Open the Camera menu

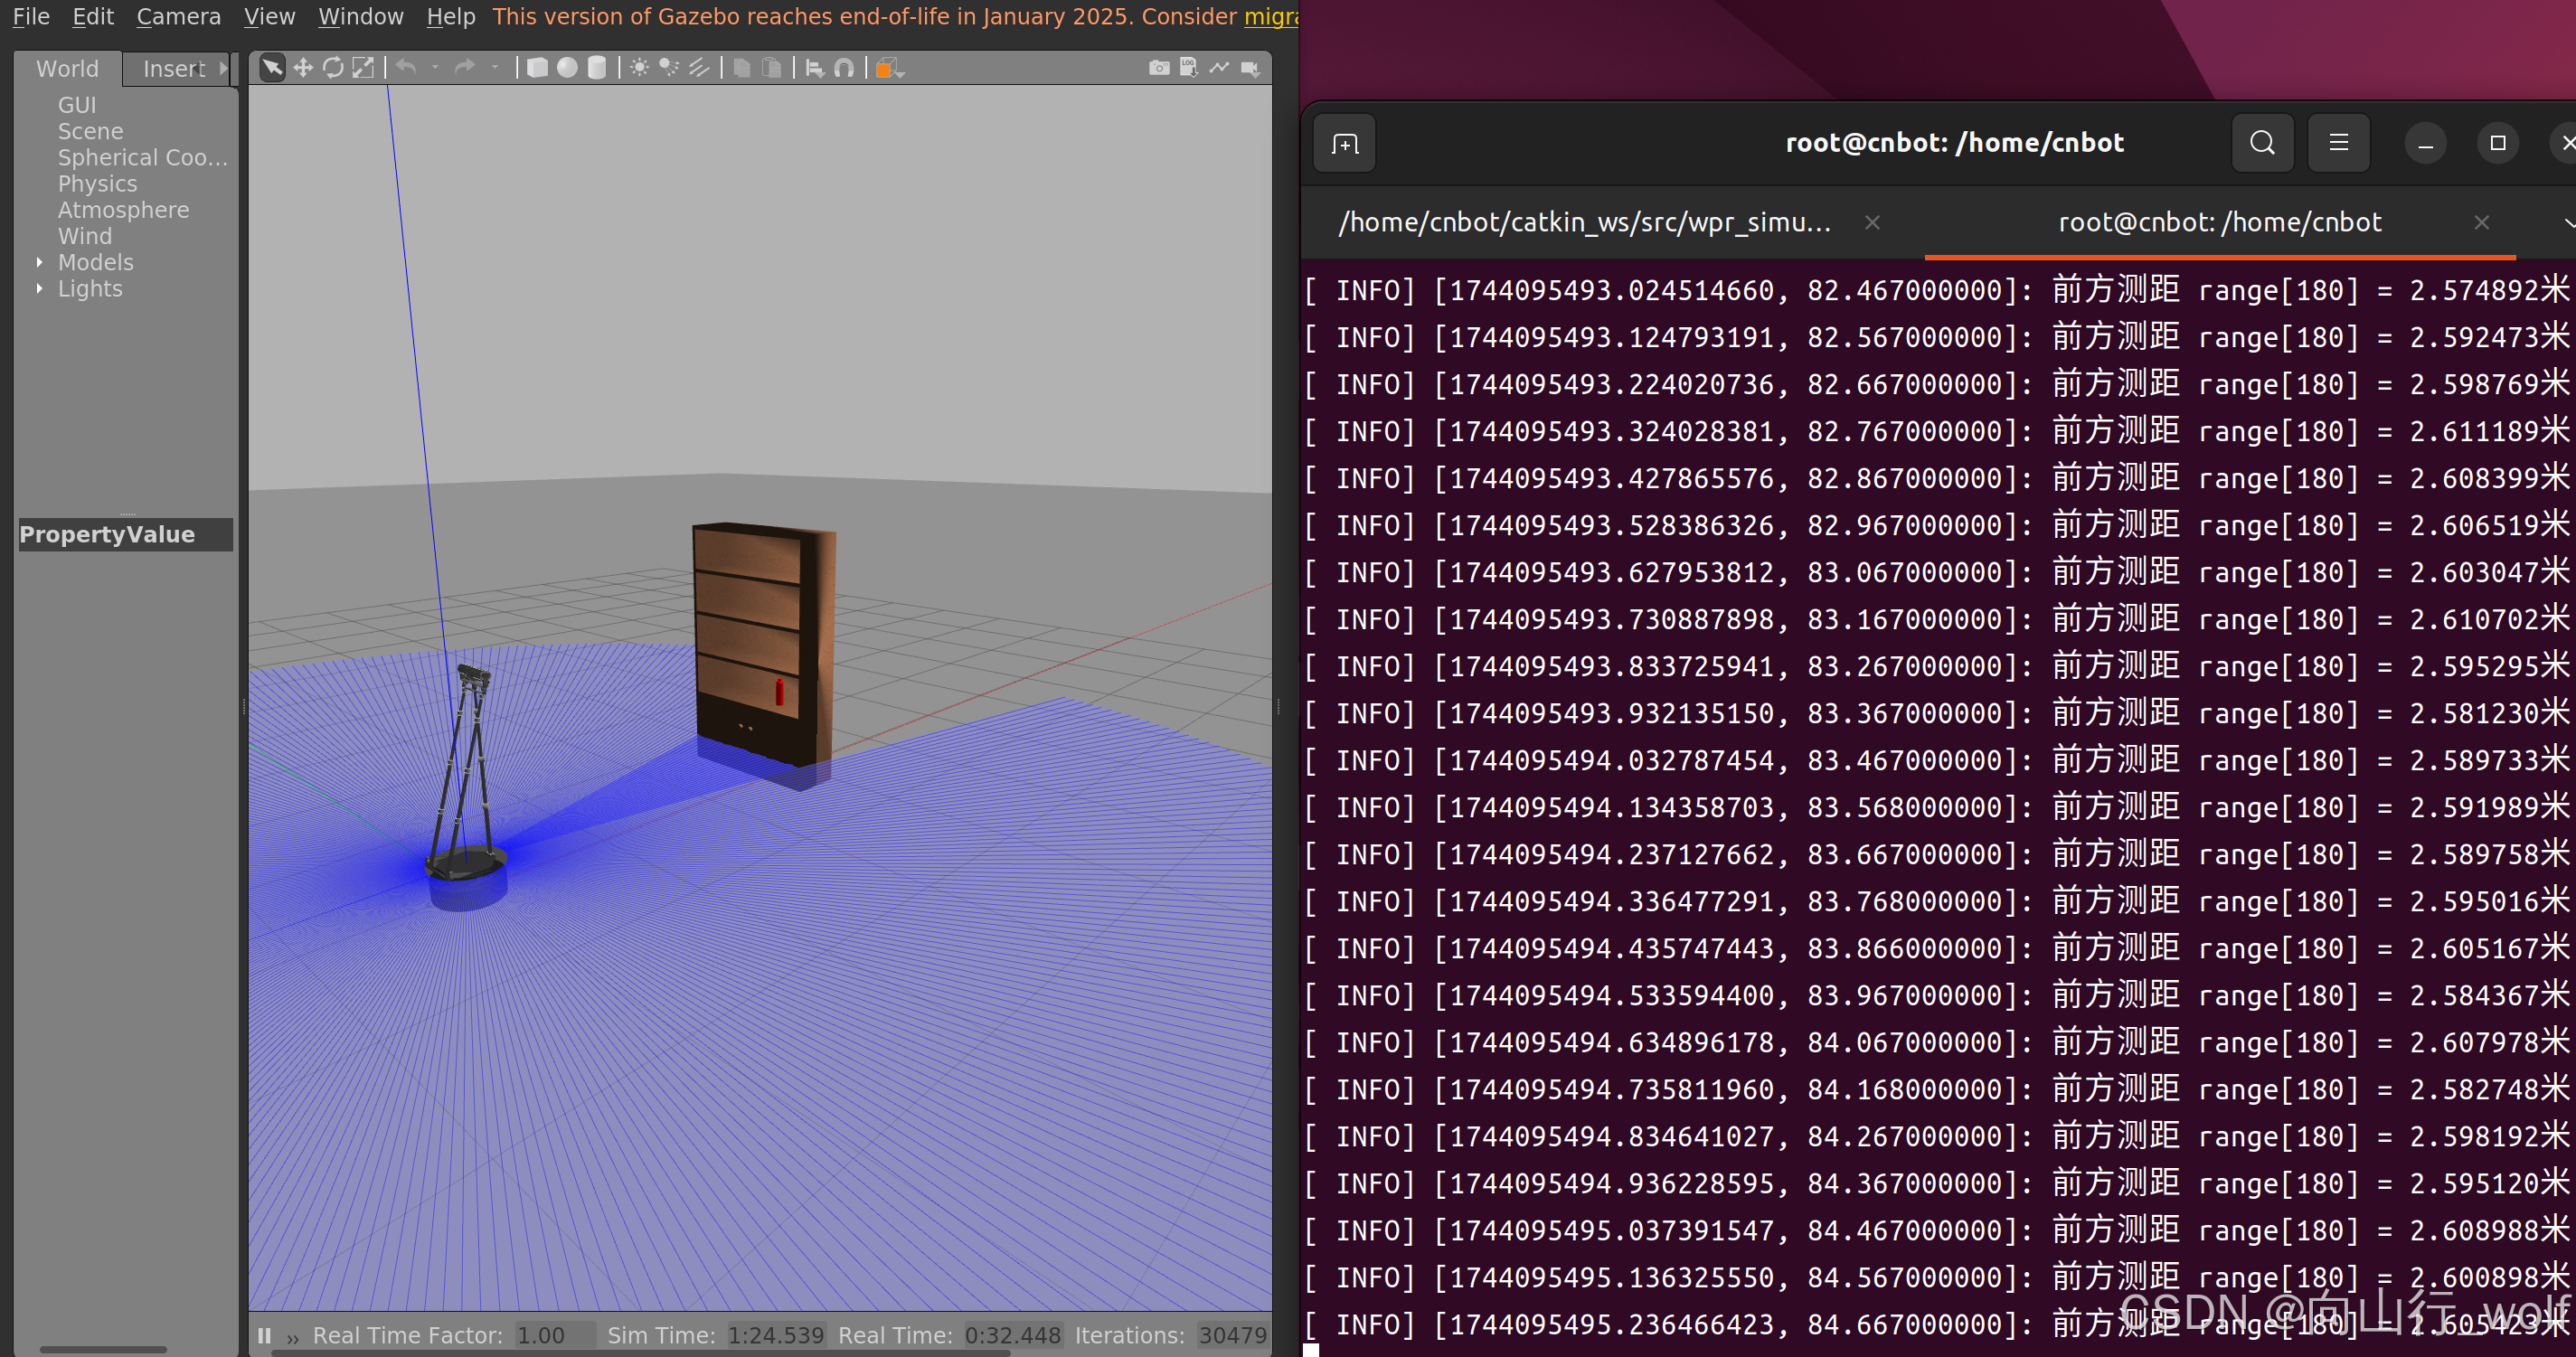coord(178,16)
